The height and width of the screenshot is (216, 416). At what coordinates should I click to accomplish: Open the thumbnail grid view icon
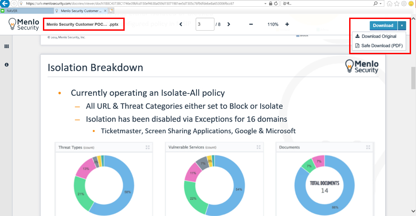(x=7, y=47)
